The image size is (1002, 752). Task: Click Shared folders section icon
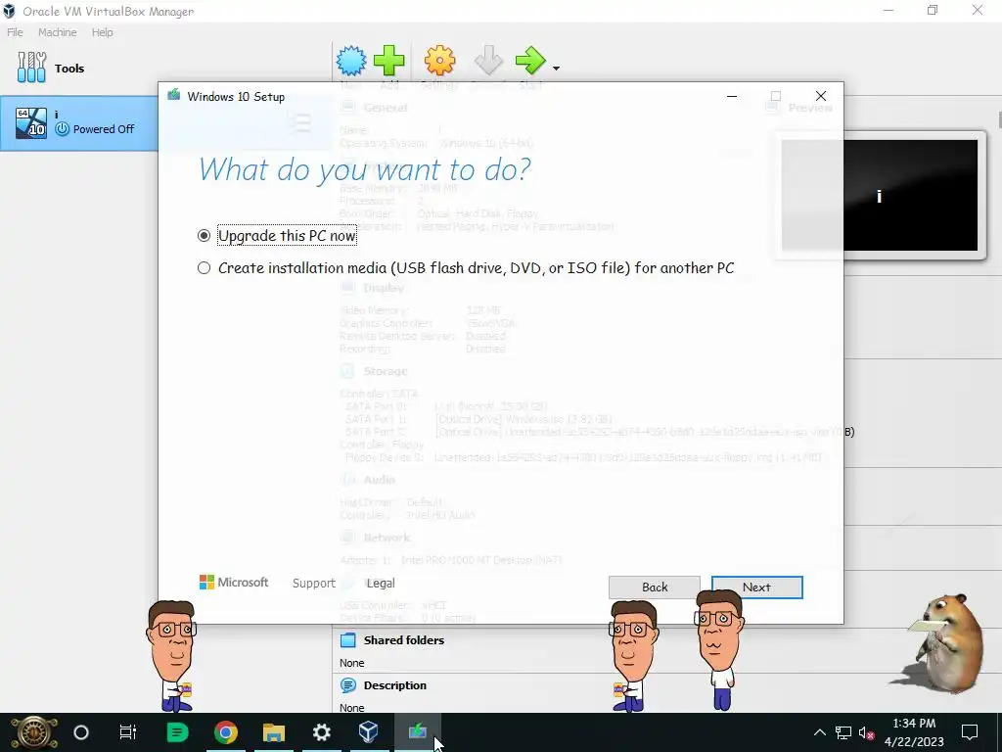347,640
